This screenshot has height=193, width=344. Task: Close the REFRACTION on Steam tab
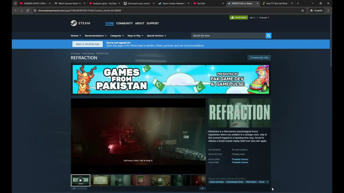257,3
